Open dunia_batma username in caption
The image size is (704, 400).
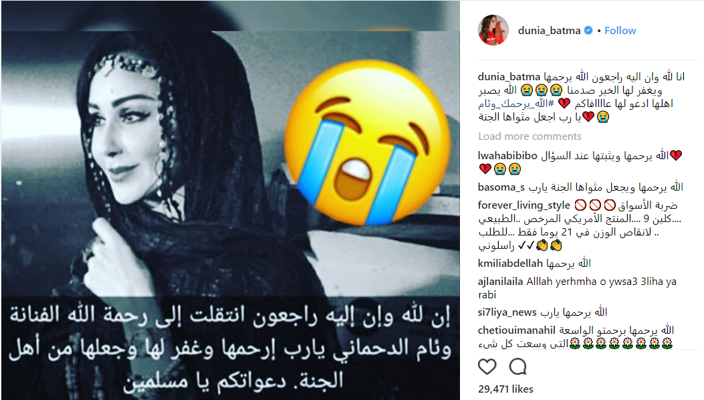pos(509,77)
